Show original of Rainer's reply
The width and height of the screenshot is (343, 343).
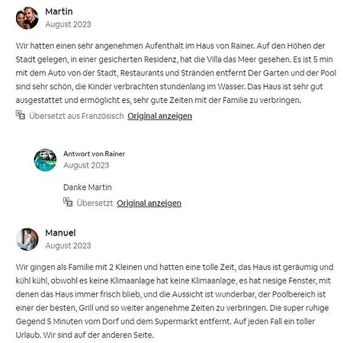pos(149,203)
